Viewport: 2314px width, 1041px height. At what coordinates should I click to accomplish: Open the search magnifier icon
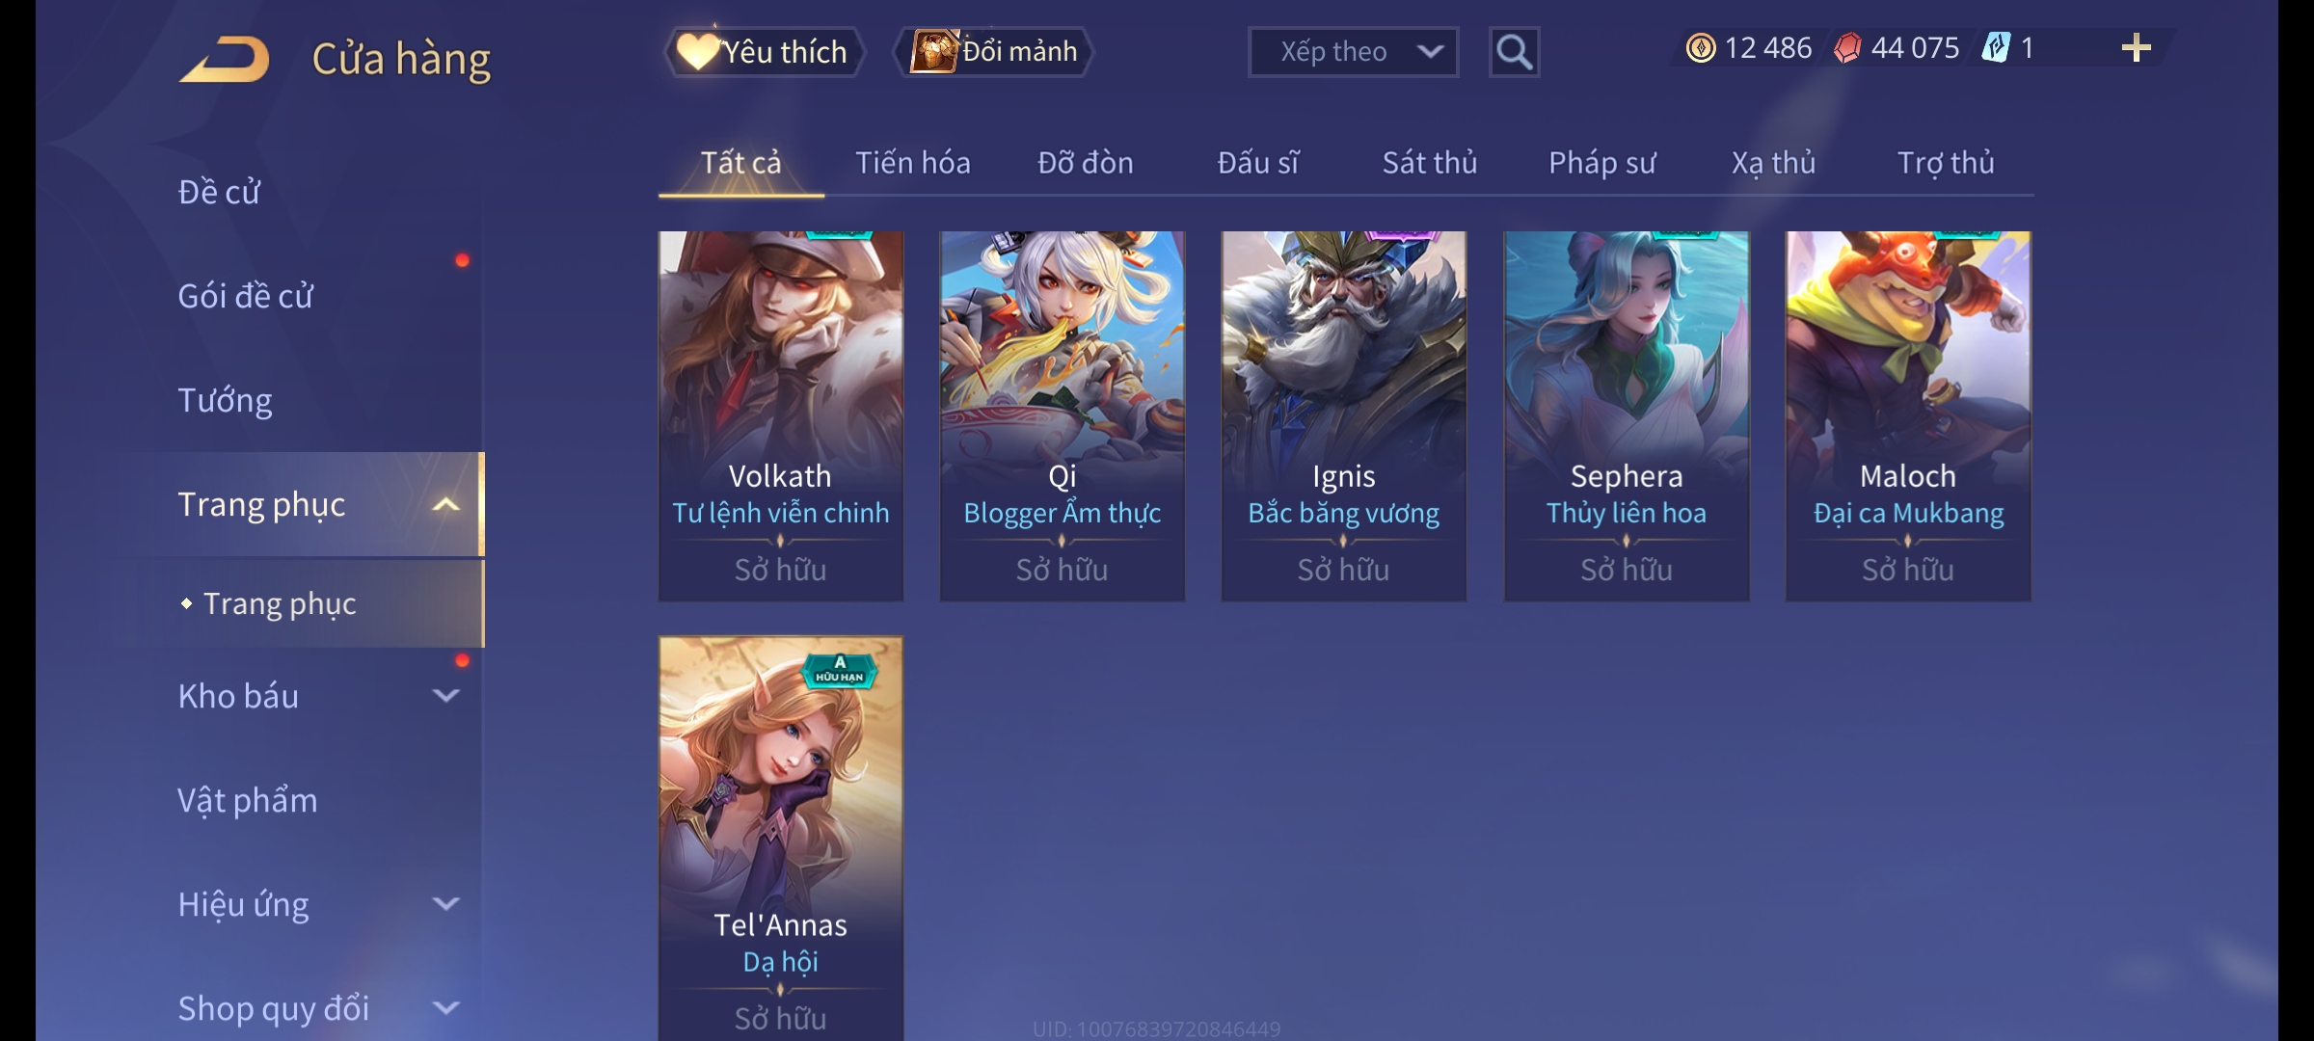[1514, 52]
